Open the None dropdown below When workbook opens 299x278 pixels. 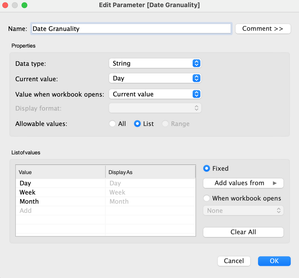243,210
